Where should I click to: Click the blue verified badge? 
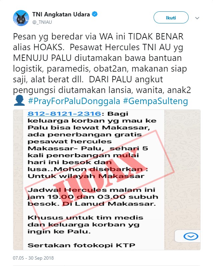(94, 14)
